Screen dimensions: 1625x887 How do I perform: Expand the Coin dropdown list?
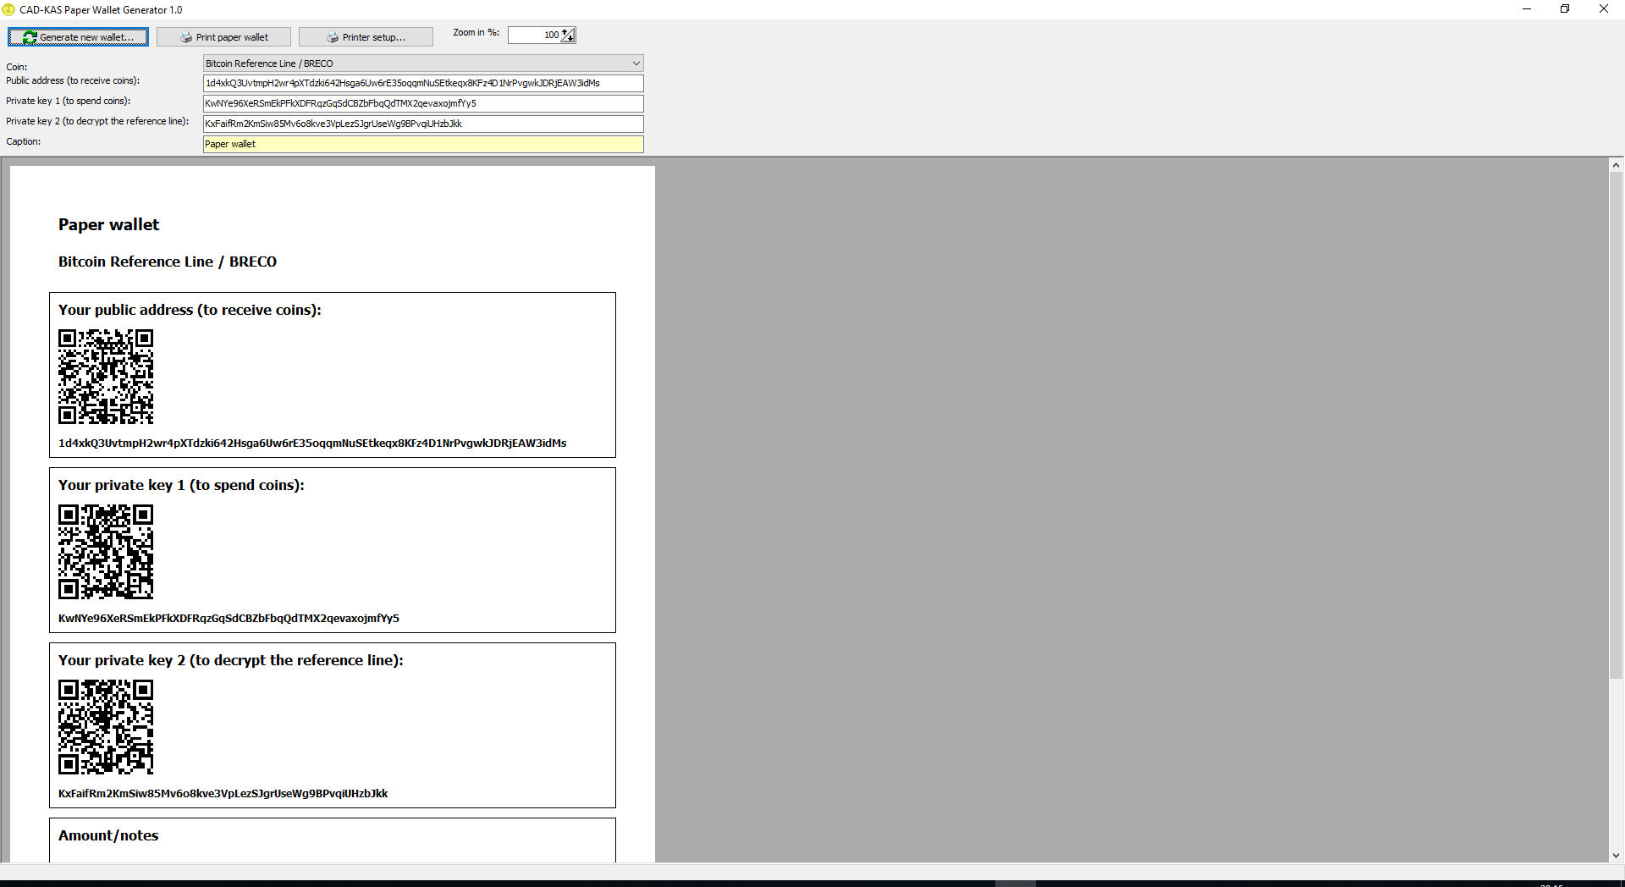point(636,63)
